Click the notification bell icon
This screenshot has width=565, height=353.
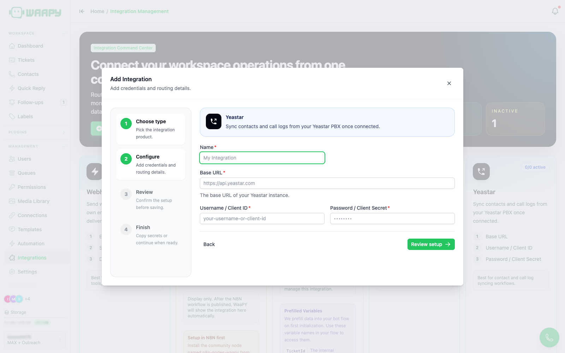coord(555,11)
